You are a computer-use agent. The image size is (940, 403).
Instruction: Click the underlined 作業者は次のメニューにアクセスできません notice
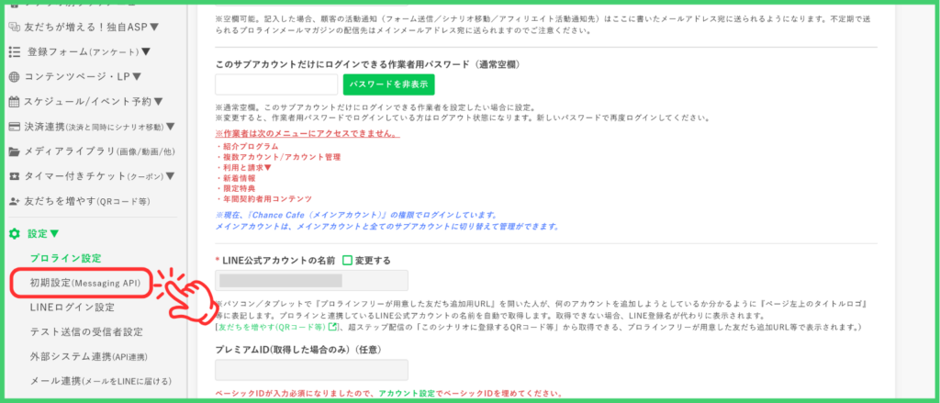(308, 133)
